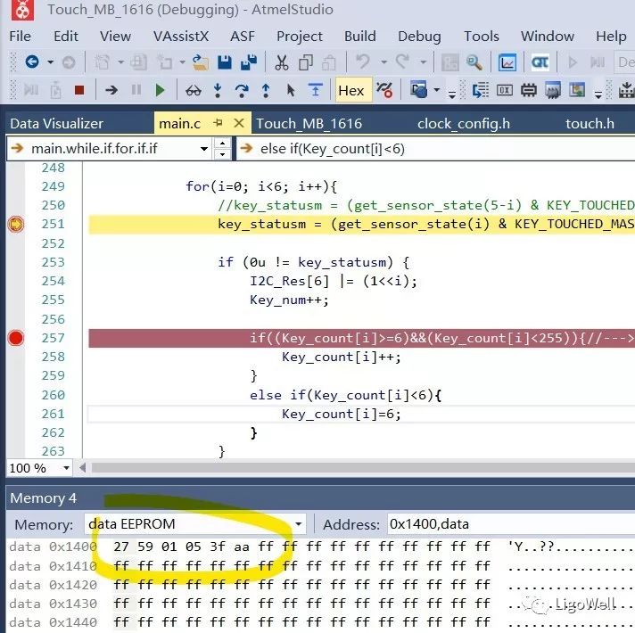Viewport: 635px width, 633px height.
Task: Click the scope navigation down stepper arrow
Action: (x=222, y=154)
